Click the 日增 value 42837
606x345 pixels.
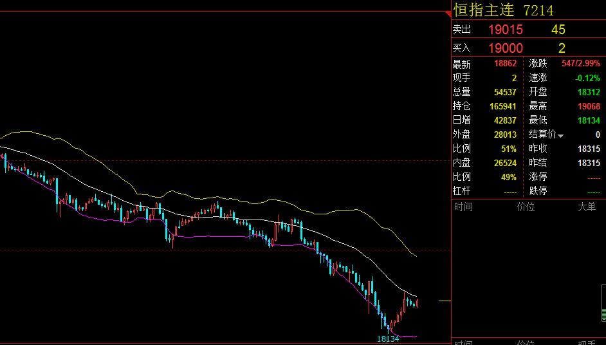click(505, 120)
